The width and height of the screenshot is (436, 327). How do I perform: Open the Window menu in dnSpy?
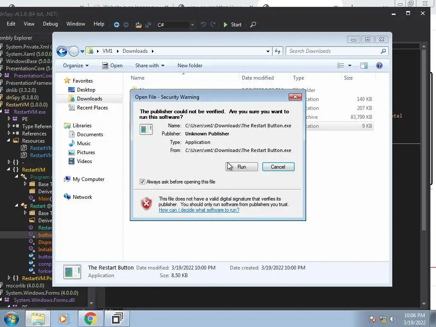pos(76,24)
